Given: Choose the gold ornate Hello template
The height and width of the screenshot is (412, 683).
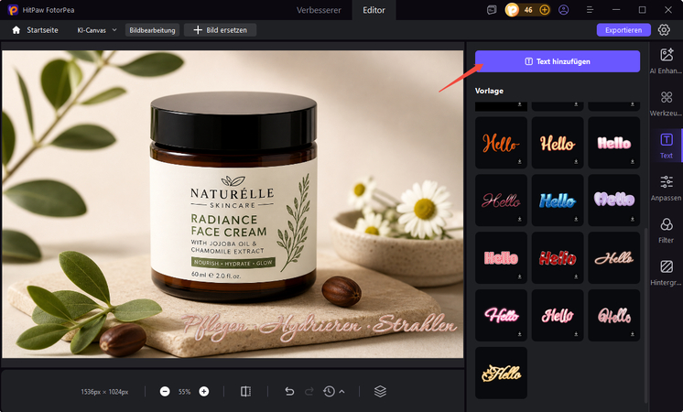Looking at the screenshot, I should pos(501,373).
